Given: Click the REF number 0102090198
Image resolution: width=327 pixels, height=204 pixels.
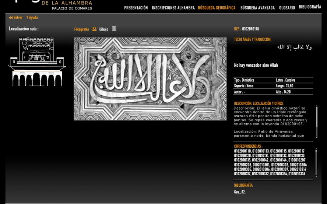Looking at the screenshot, I should [250, 29].
